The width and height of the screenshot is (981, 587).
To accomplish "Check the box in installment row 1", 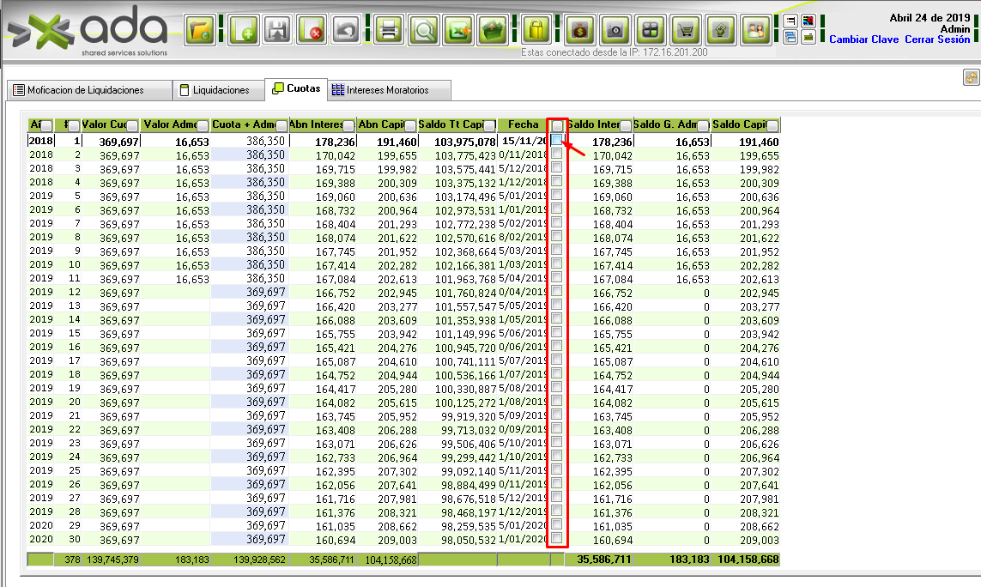I will click(x=557, y=139).
